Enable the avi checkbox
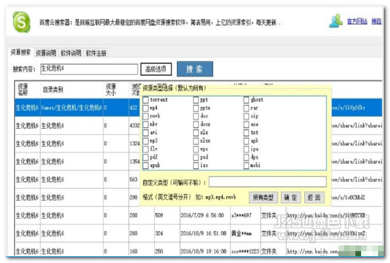Viewport: 390px width, 263px height. pyautogui.click(x=146, y=133)
